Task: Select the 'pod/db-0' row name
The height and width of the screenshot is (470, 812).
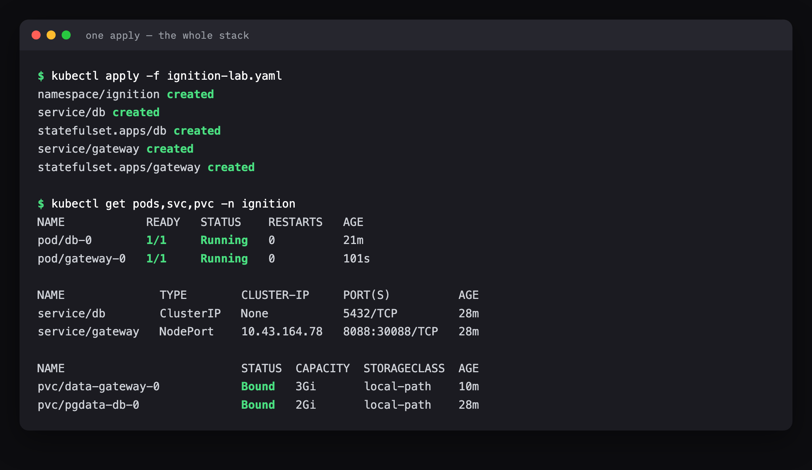Action: click(65, 240)
